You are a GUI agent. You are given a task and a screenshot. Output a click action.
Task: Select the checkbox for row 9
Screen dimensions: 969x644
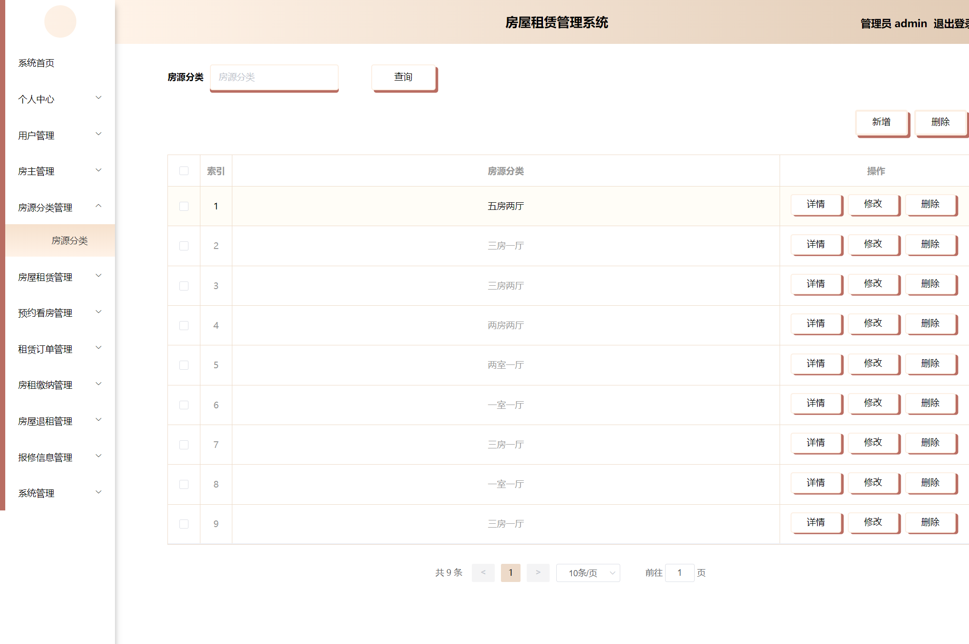coord(184,524)
